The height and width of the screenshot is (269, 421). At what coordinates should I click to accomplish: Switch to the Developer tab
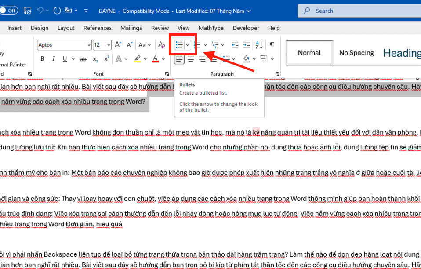pyautogui.click(x=246, y=28)
